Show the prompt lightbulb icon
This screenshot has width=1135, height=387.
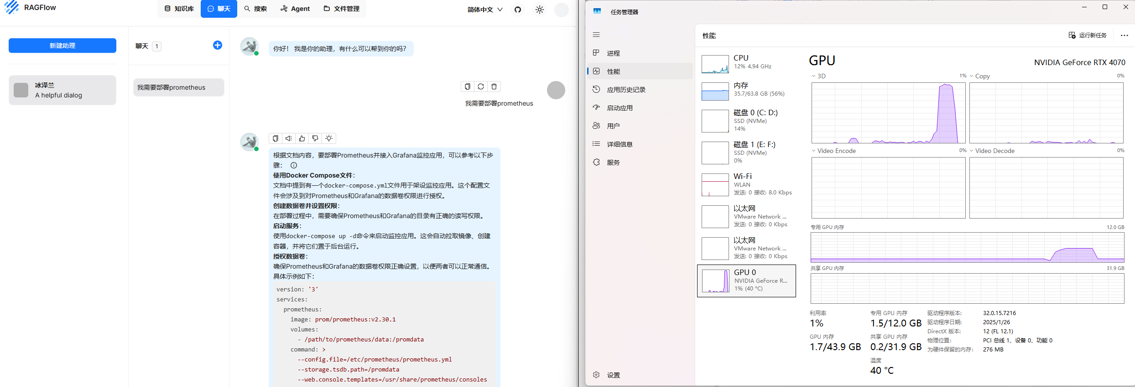click(x=329, y=138)
